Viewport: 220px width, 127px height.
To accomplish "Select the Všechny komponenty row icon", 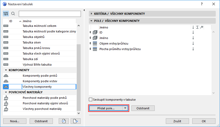I will tap(6, 87).
